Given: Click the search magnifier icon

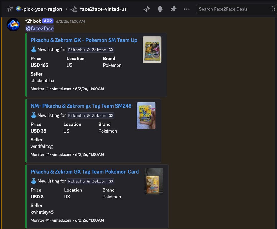Looking at the screenshot, I should (x=273, y=9).
